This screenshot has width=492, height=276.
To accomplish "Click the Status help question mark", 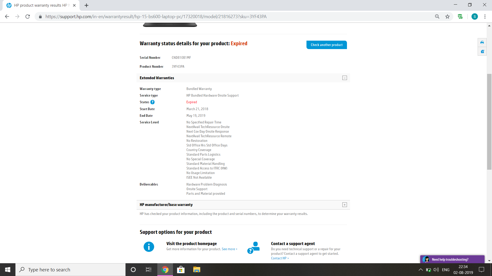I will (152, 102).
